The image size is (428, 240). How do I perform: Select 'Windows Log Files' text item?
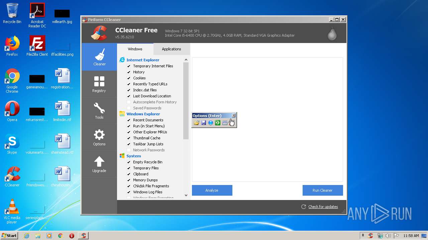(x=148, y=192)
